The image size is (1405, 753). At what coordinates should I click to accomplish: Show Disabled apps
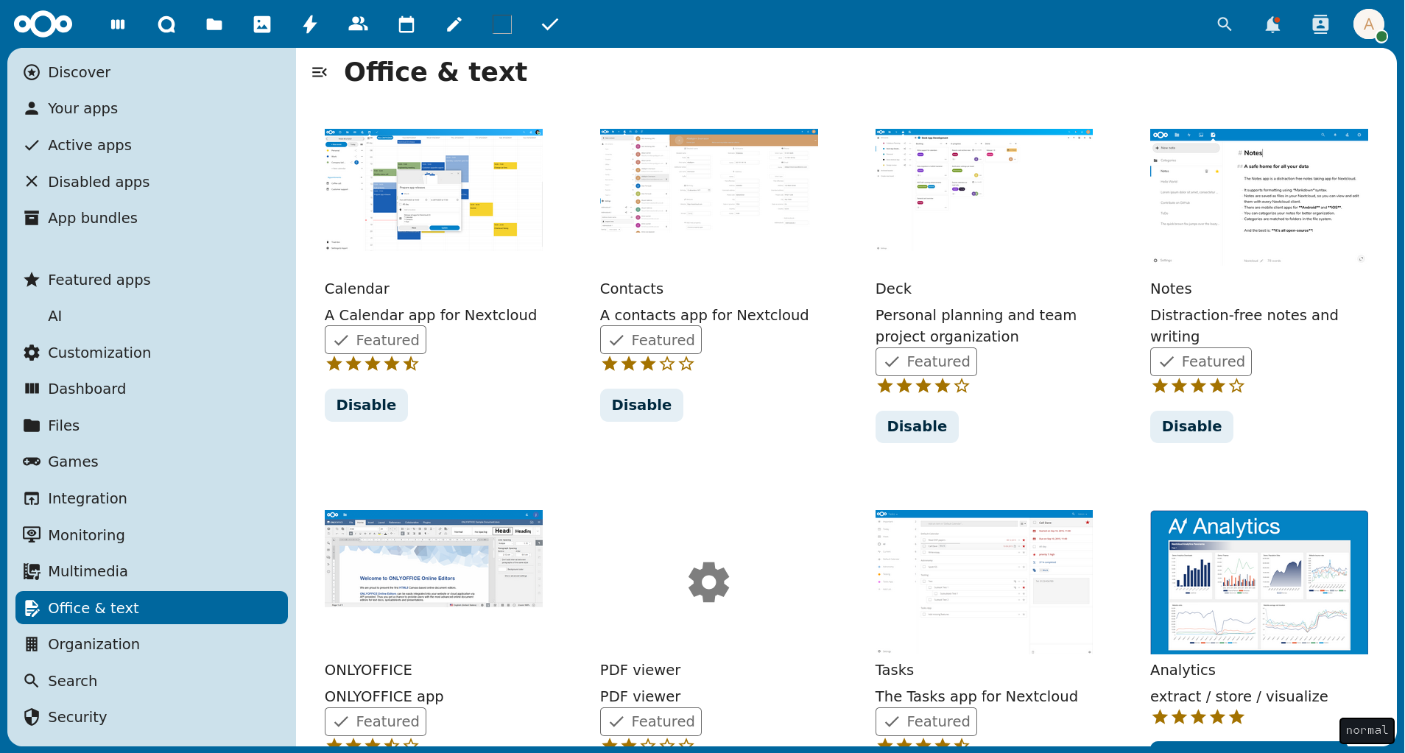(x=152, y=182)
